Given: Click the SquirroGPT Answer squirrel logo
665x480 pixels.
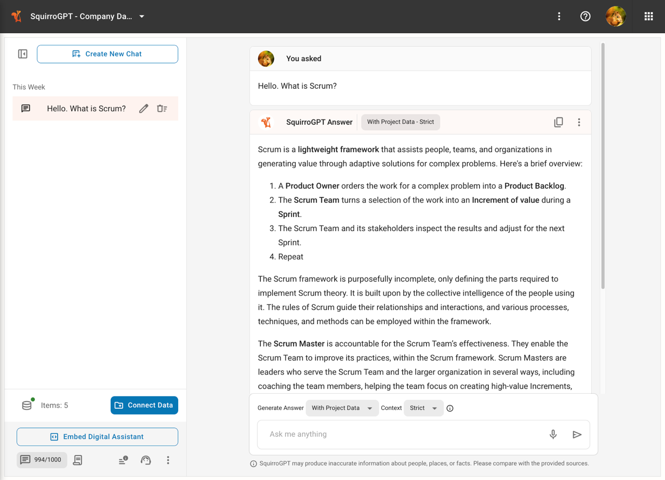Looking at the screenshot, I should [267, 122].
